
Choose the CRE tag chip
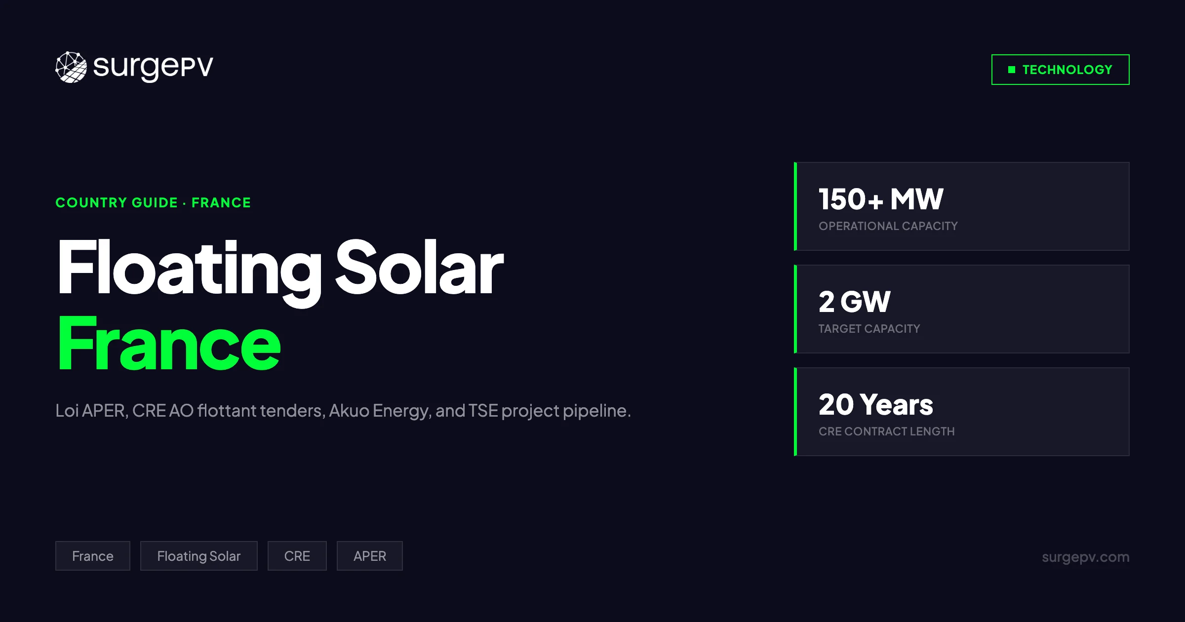(x=297, y=556)
